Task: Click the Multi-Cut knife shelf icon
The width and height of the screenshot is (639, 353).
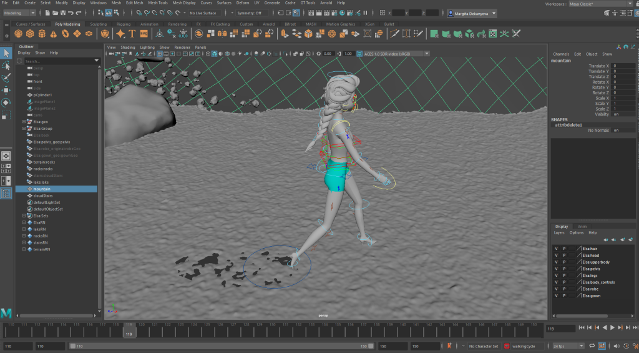Action: coord(394,34)
